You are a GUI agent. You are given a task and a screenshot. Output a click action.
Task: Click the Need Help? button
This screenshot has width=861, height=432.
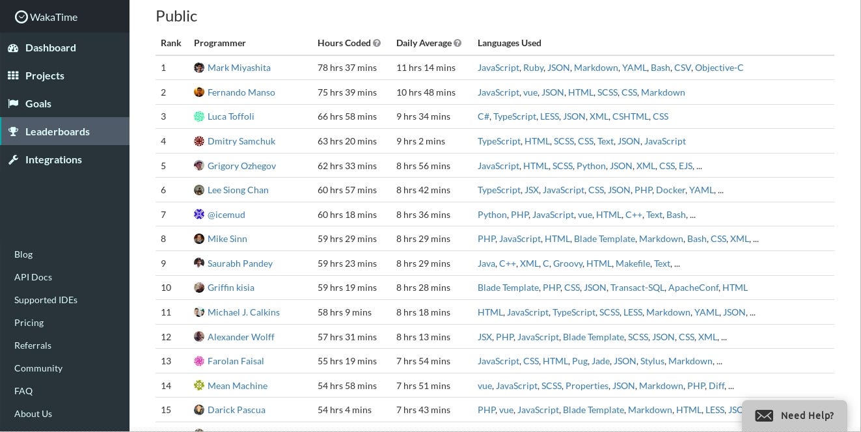(x=795, y=416)
